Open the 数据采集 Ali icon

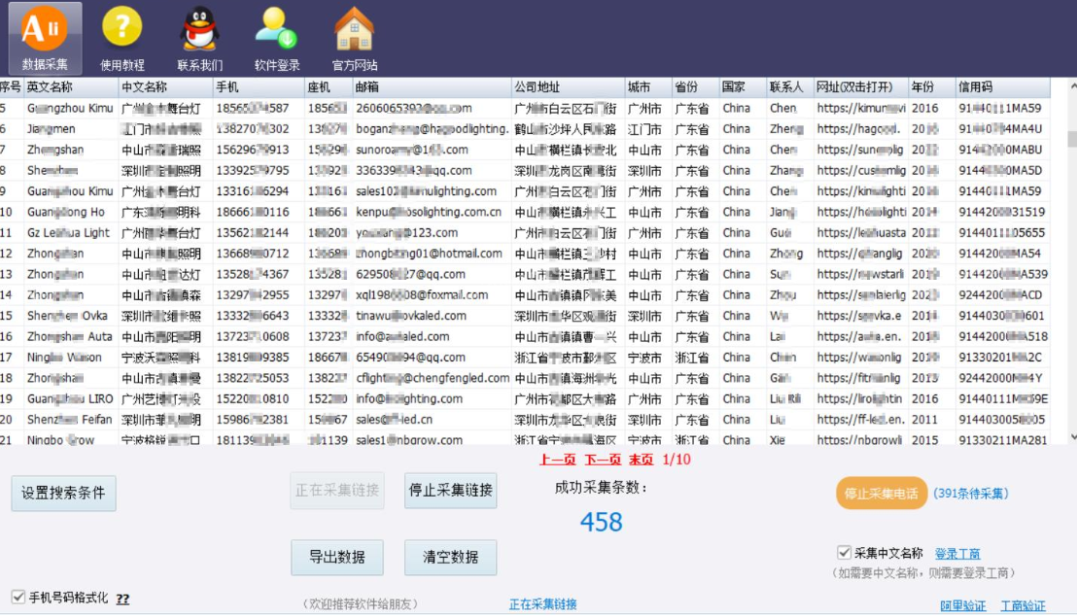click(45, 38)
